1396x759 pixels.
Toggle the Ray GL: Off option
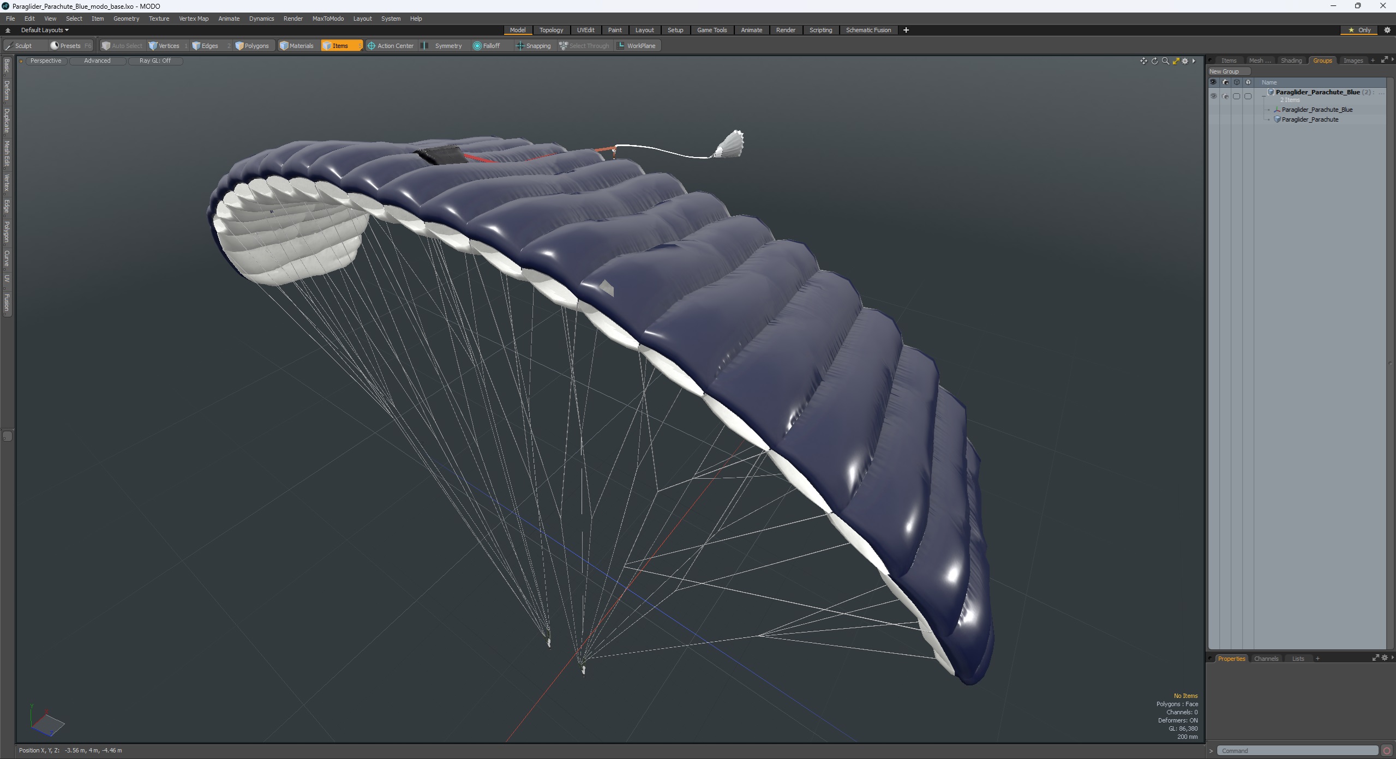155,61
